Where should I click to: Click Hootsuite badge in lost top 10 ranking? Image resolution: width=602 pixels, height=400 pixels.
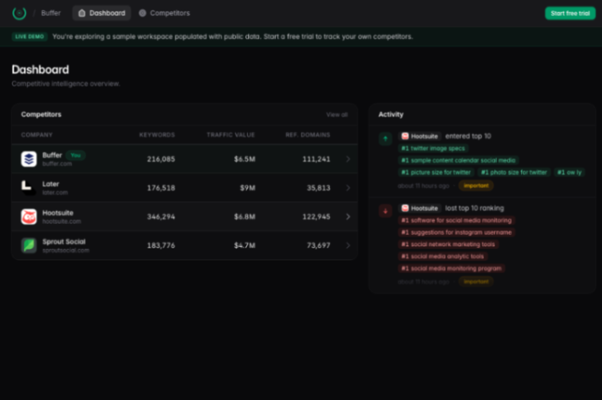click(x=420, y=208)
